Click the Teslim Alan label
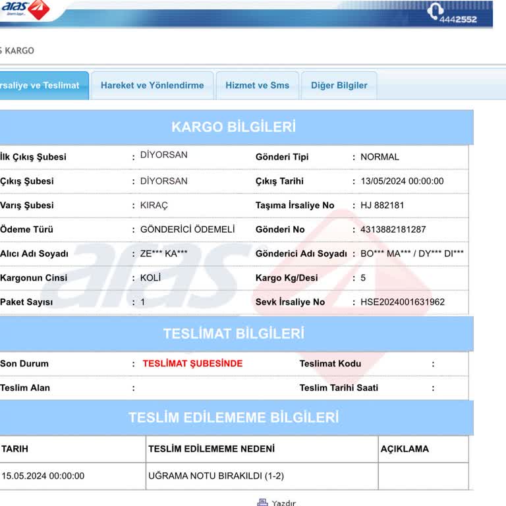This screenshot has height=506, width=506. pos(25,388)
